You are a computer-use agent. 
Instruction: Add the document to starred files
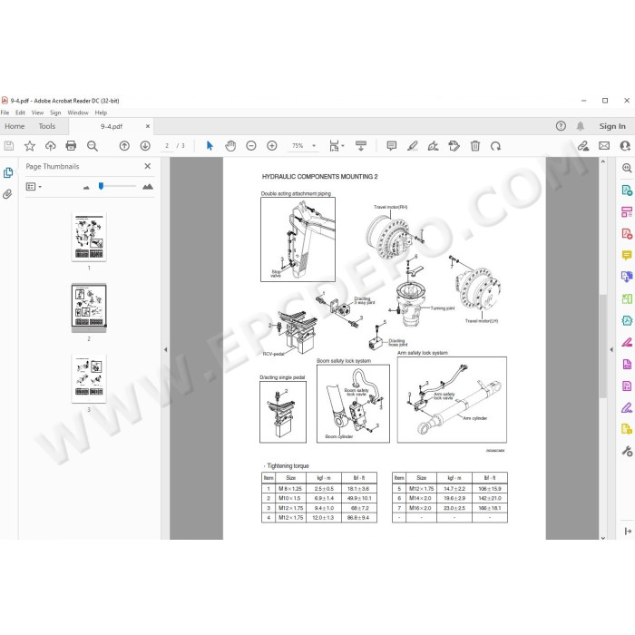[30, 146]
